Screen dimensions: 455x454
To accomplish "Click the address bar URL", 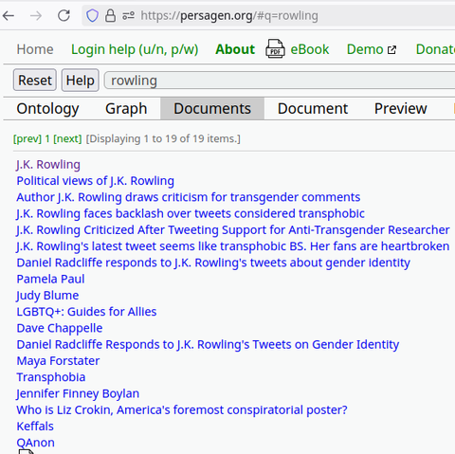I will coord(229,15).
